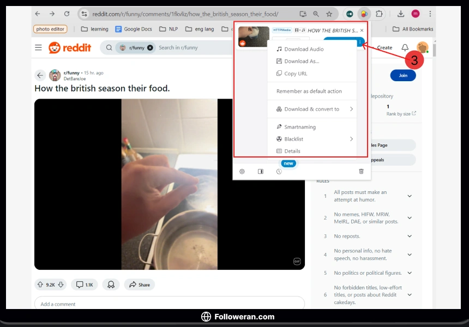
Task: Choose Copy URL in the context menu
Action: (296, 74)
